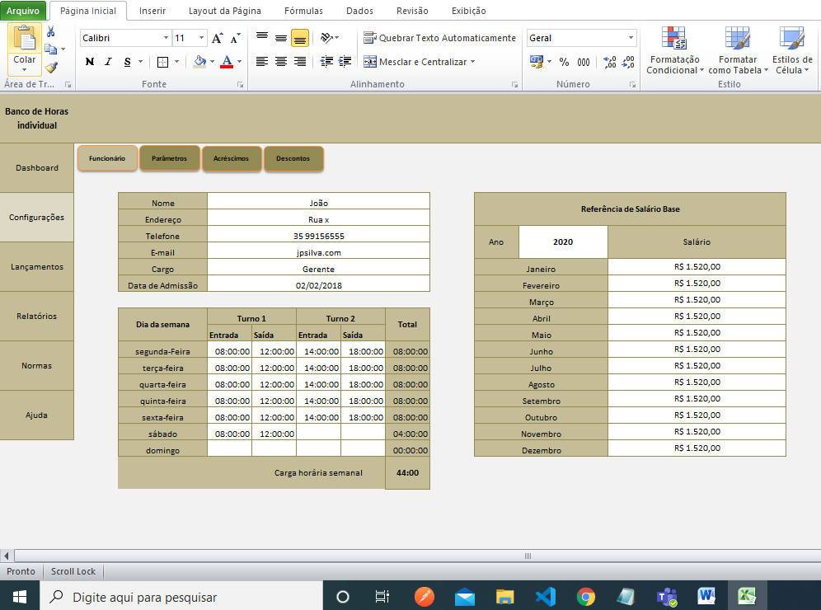Click Mesclar e Centralizar button
This screenshot has height=610, width=821.
tap(415, 62)
